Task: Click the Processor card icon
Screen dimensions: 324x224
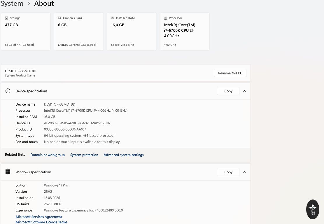Action: [x=166, y=18]
